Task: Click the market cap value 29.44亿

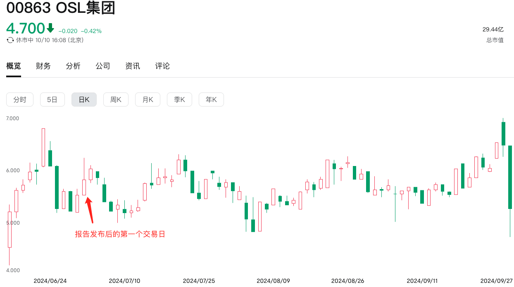Action: [493, 29]
